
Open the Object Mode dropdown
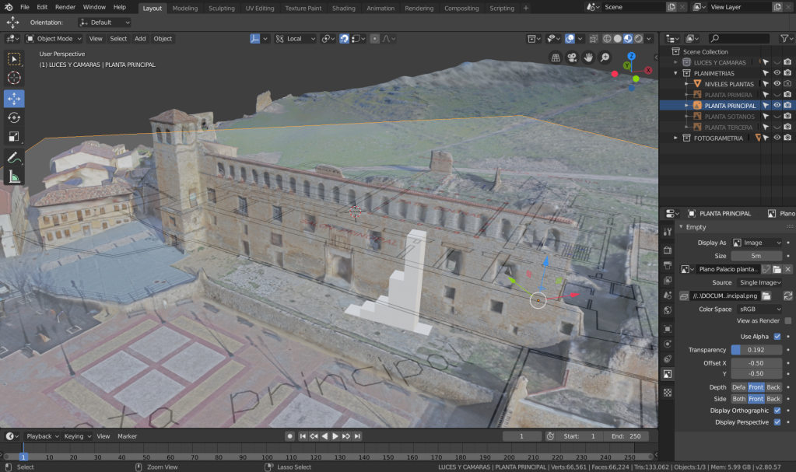tap(53, 38)
